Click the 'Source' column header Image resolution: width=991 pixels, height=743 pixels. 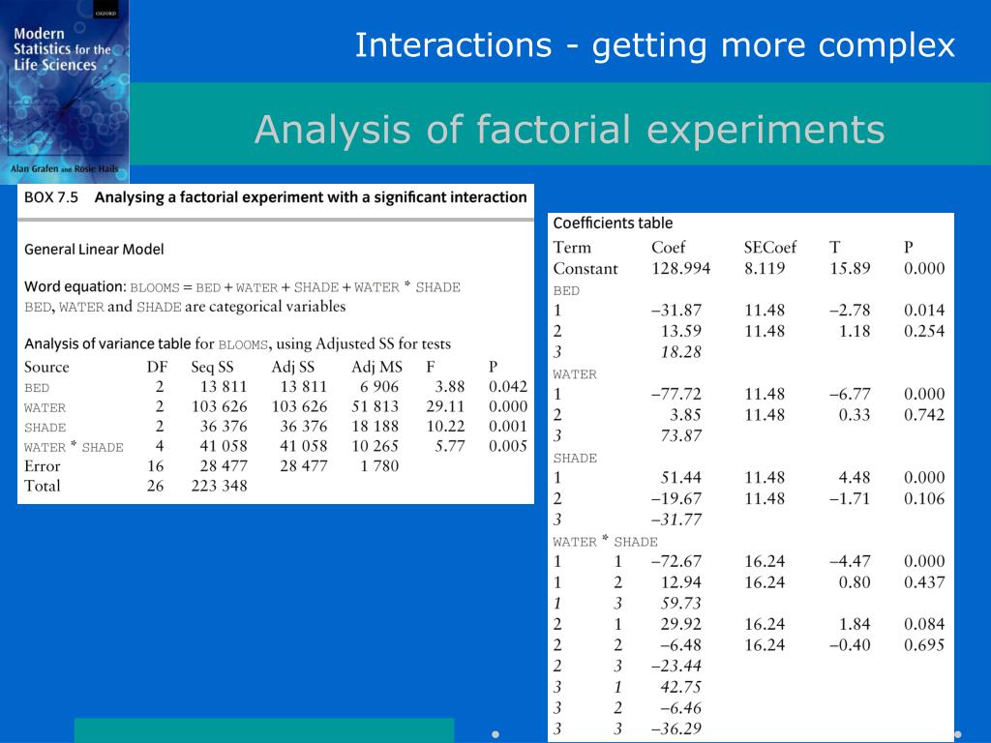46,367
